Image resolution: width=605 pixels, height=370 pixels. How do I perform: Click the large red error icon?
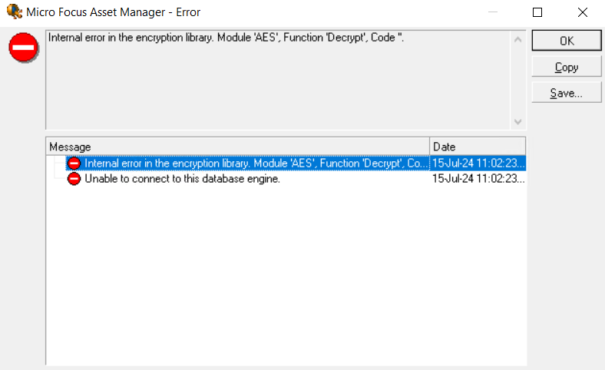coord(24,48)
